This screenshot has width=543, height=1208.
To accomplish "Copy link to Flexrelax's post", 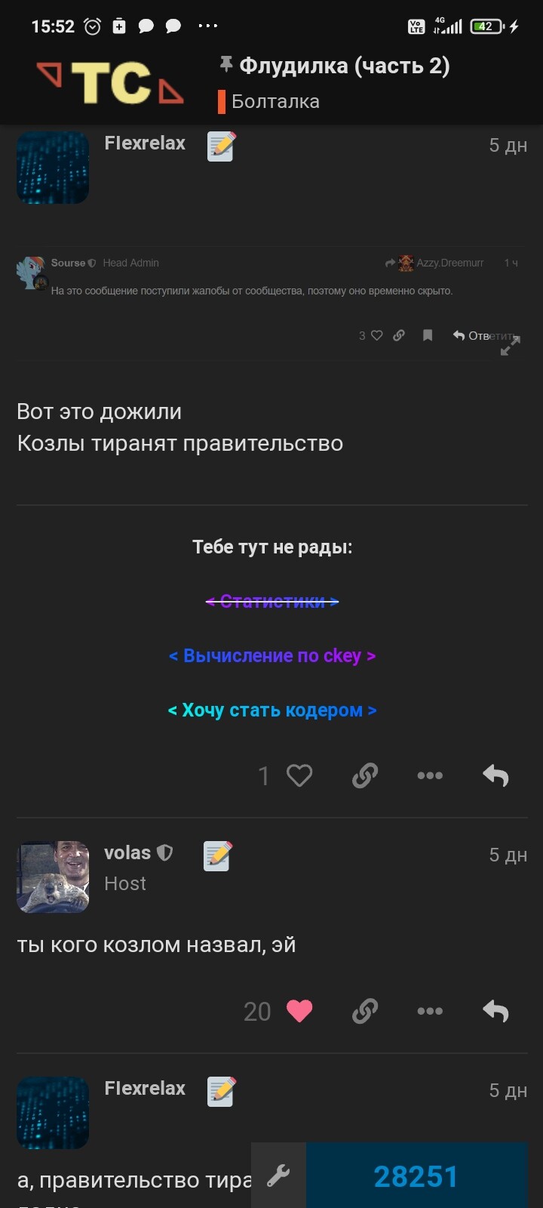I will click(365, 775).
